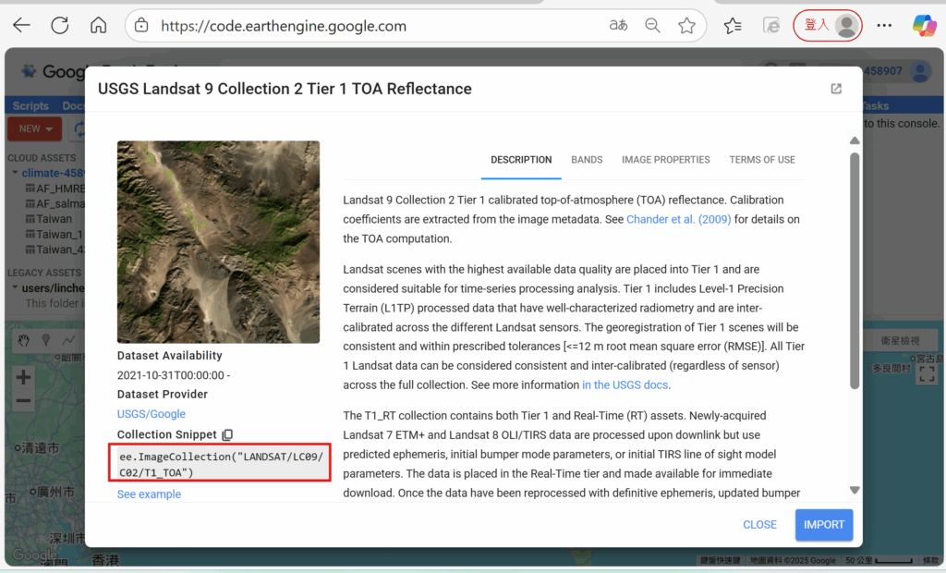
Task: Zoom in on the map
Action: click(x=23, y=378)
